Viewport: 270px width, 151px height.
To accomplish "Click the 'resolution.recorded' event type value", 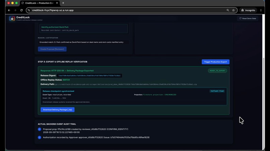I will coord(62,95).
